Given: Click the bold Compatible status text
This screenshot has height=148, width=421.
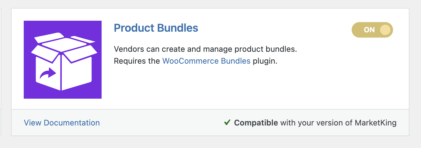Looking at the screenshot, I should (256, 123).
